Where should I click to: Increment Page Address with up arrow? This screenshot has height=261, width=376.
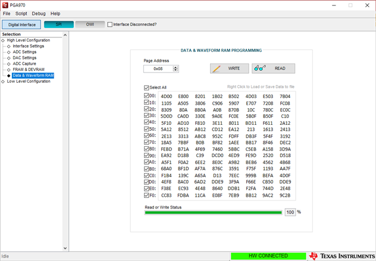(176, 67)
